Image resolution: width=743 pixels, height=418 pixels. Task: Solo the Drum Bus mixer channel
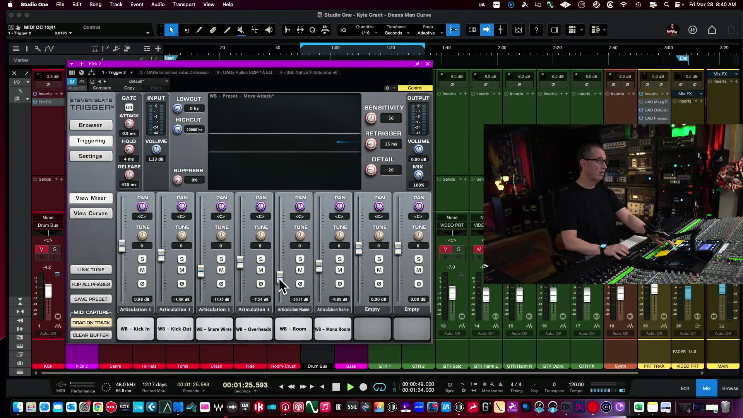(x=55, y=249)
